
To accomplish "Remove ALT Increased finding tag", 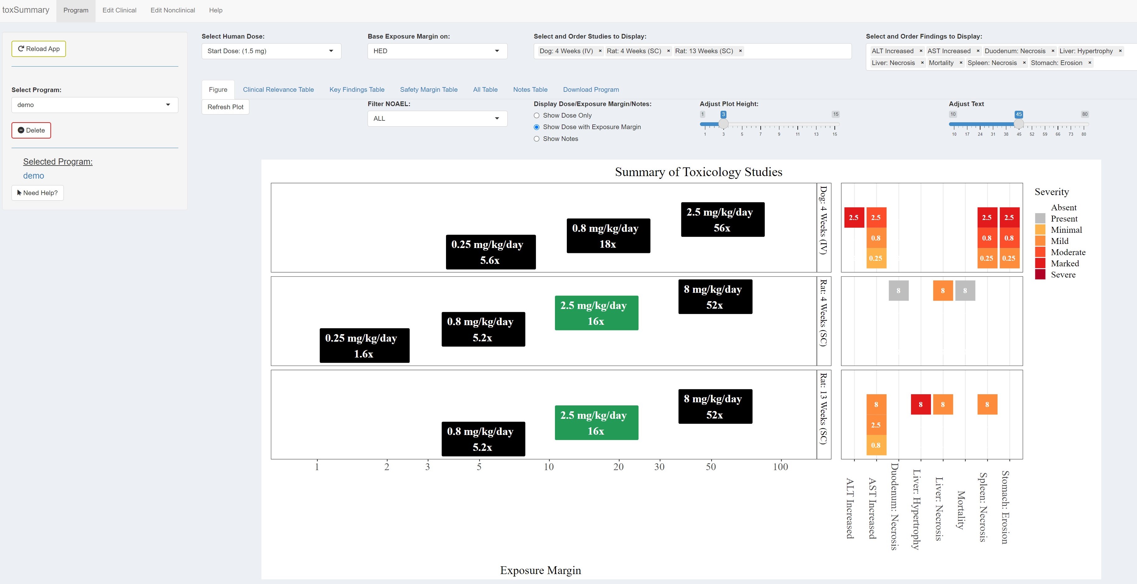I will point(921,51).
